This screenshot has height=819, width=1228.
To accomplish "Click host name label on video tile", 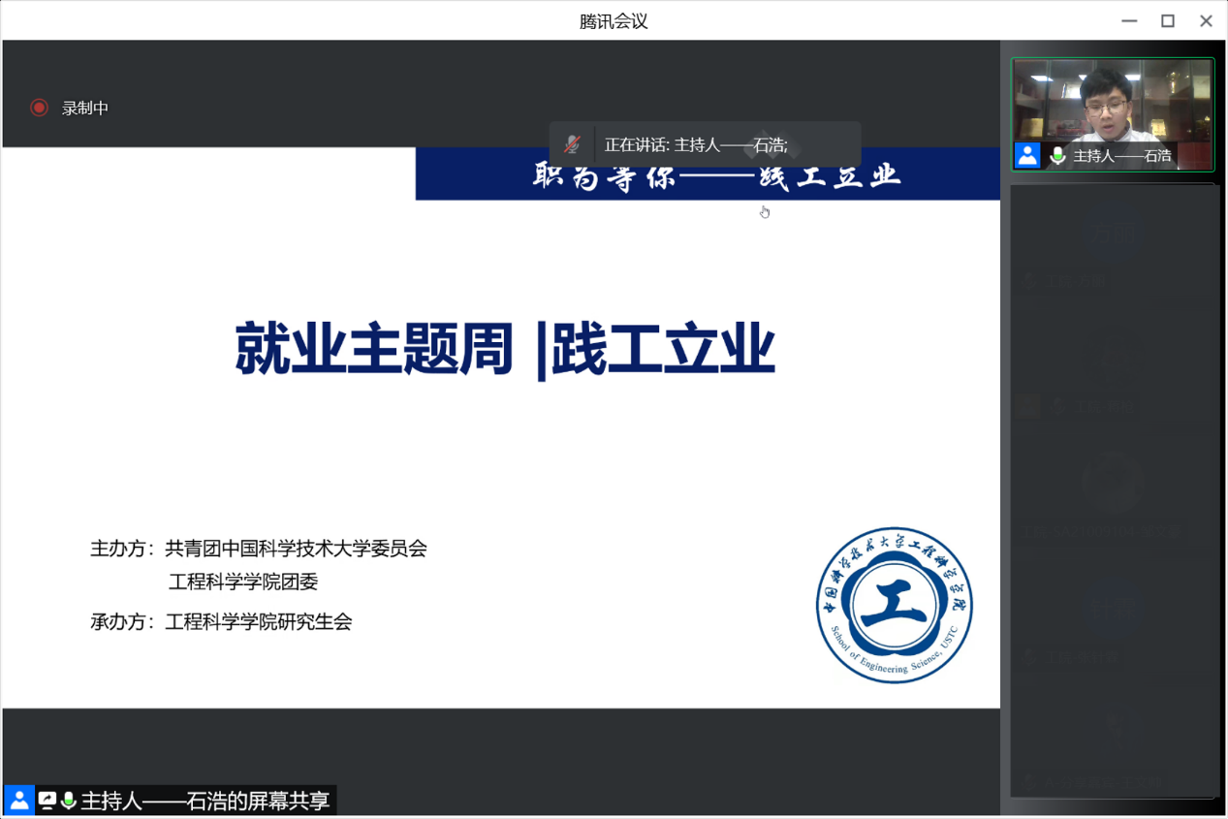I will click(1122, 155).
